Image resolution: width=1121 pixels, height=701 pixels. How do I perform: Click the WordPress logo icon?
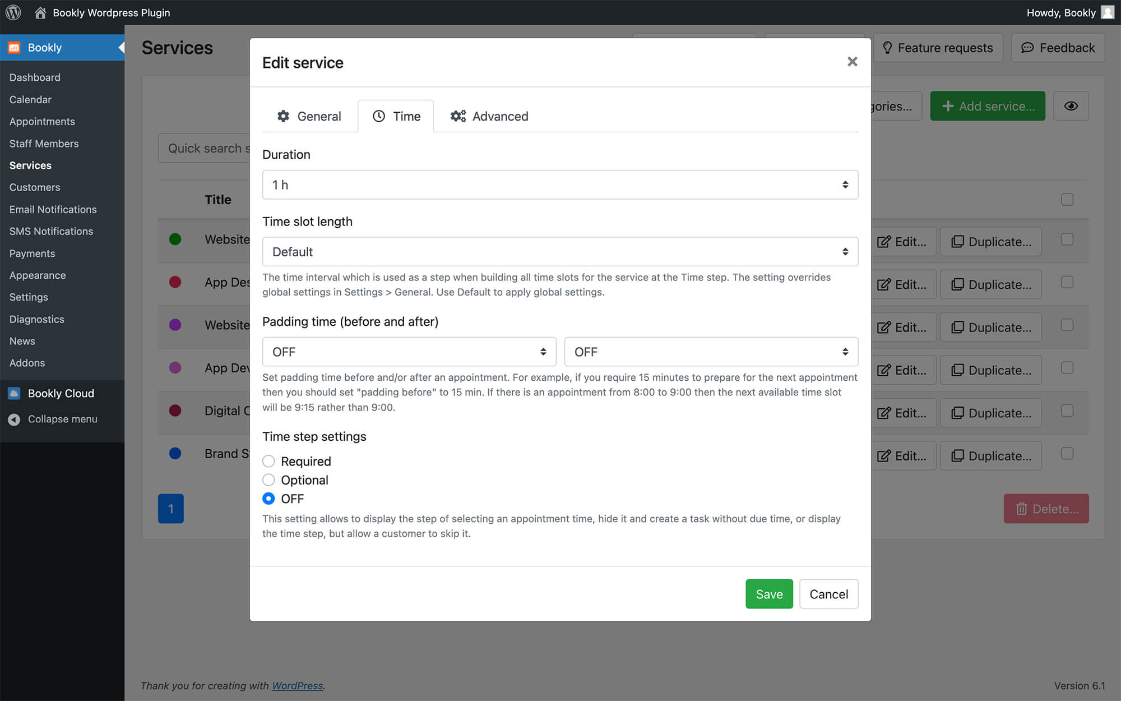coord(13,12)
